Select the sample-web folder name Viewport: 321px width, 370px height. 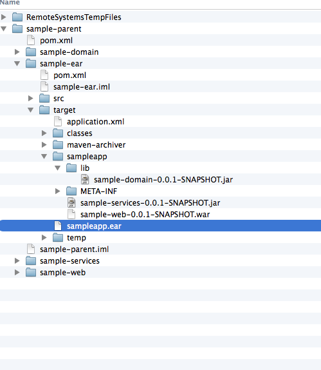pos(62,272)
